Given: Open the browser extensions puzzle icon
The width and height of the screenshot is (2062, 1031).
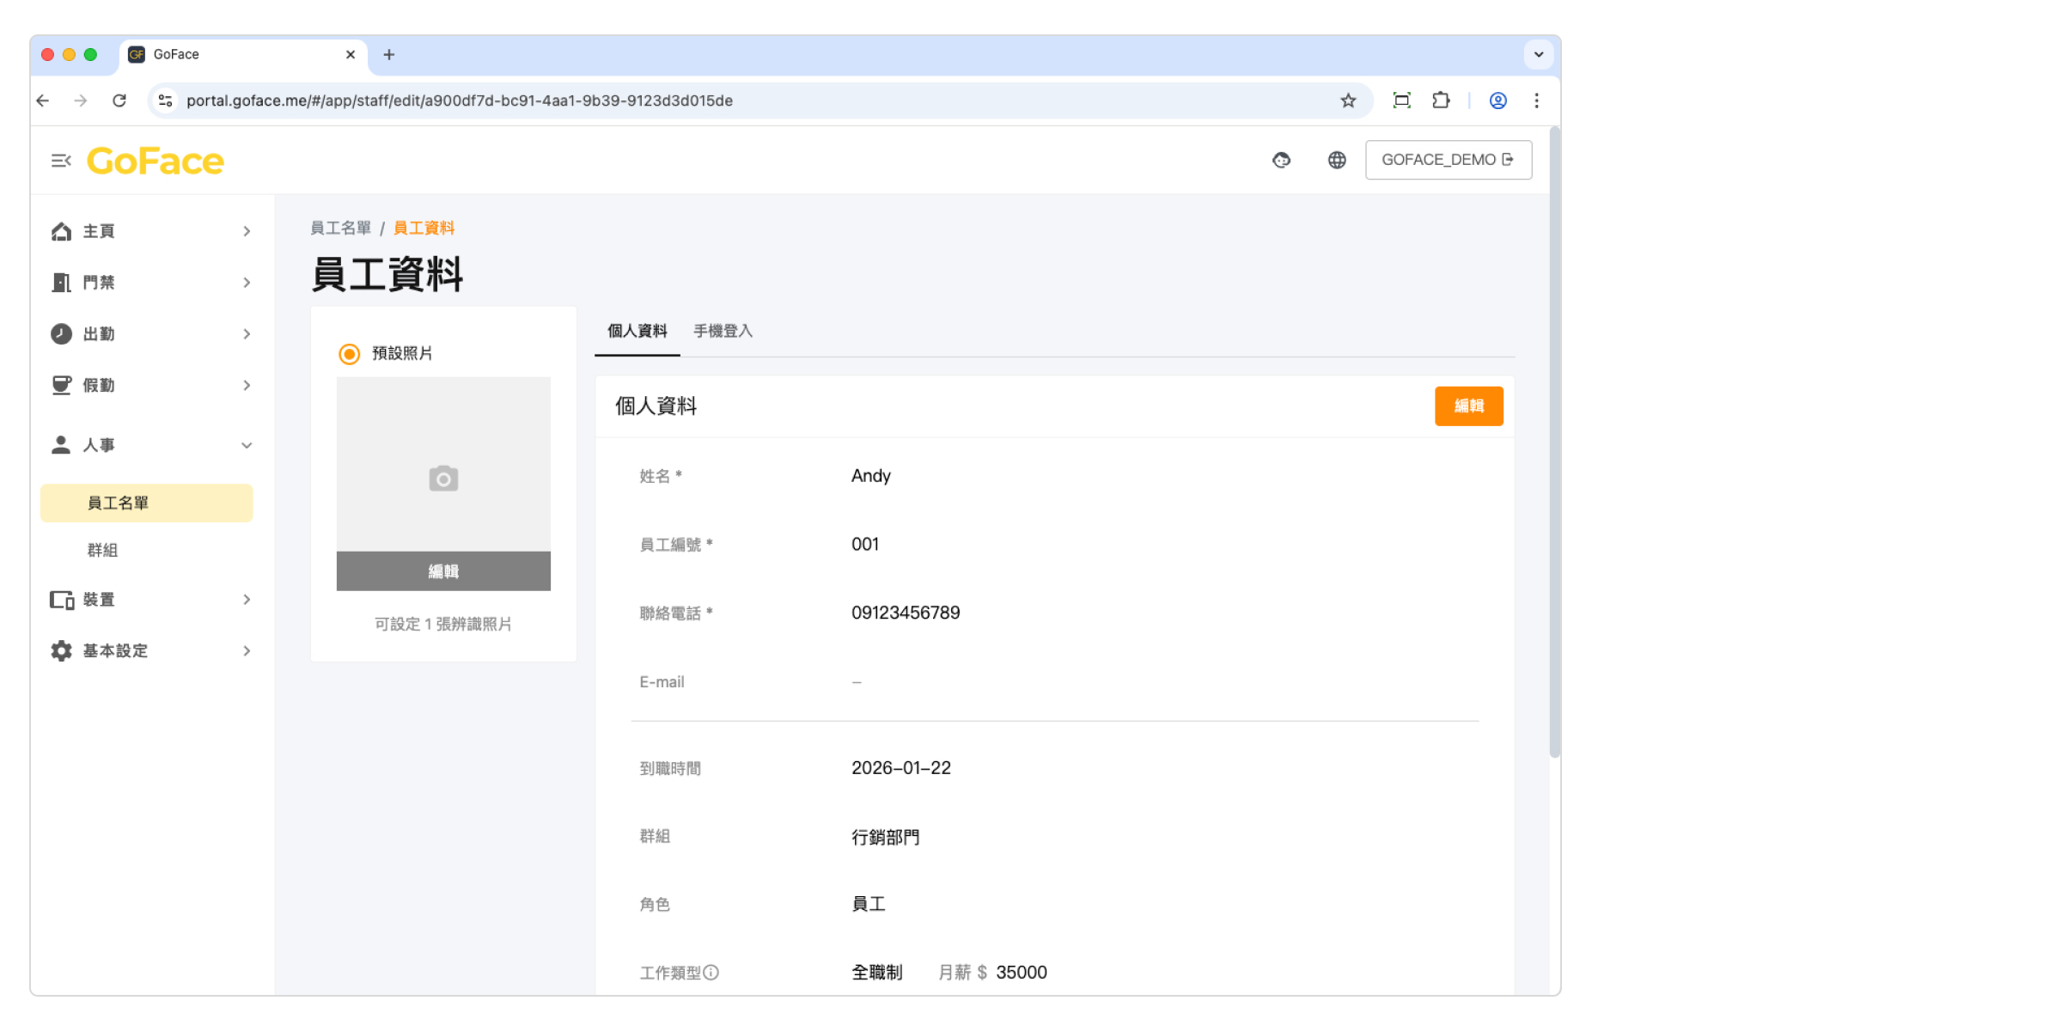Looking at the screenshot, I should (x=1441, y=101).
